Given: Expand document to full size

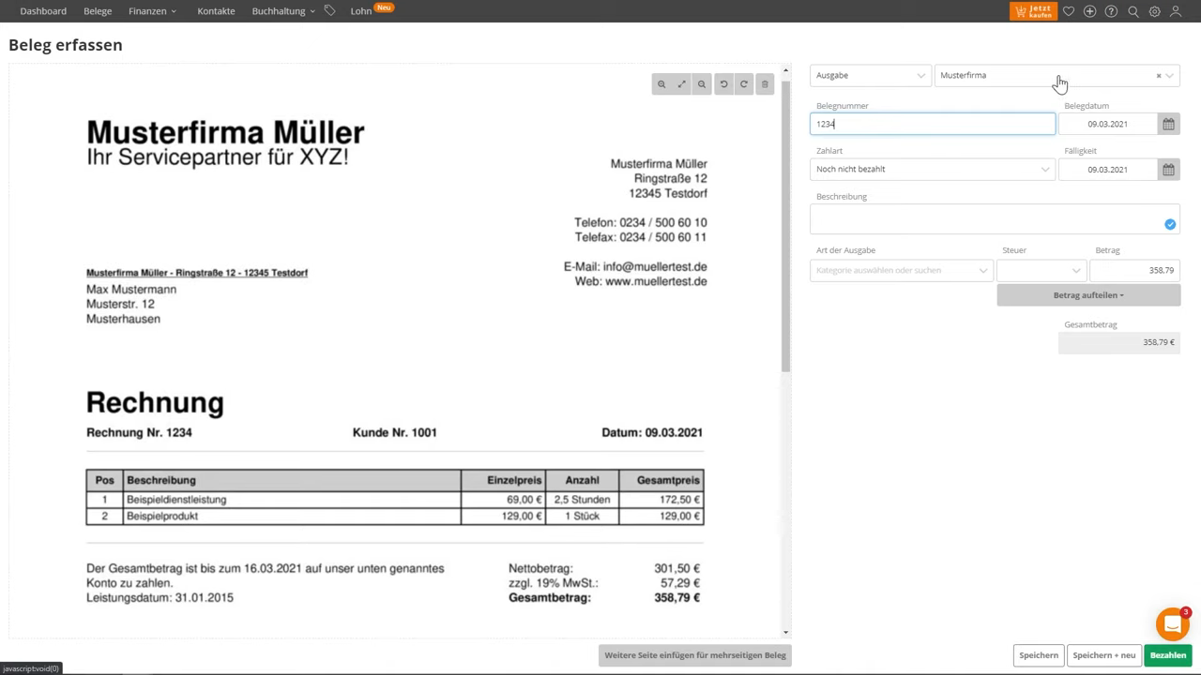Looking at the screenshot, I should click(x=681, y=83).
